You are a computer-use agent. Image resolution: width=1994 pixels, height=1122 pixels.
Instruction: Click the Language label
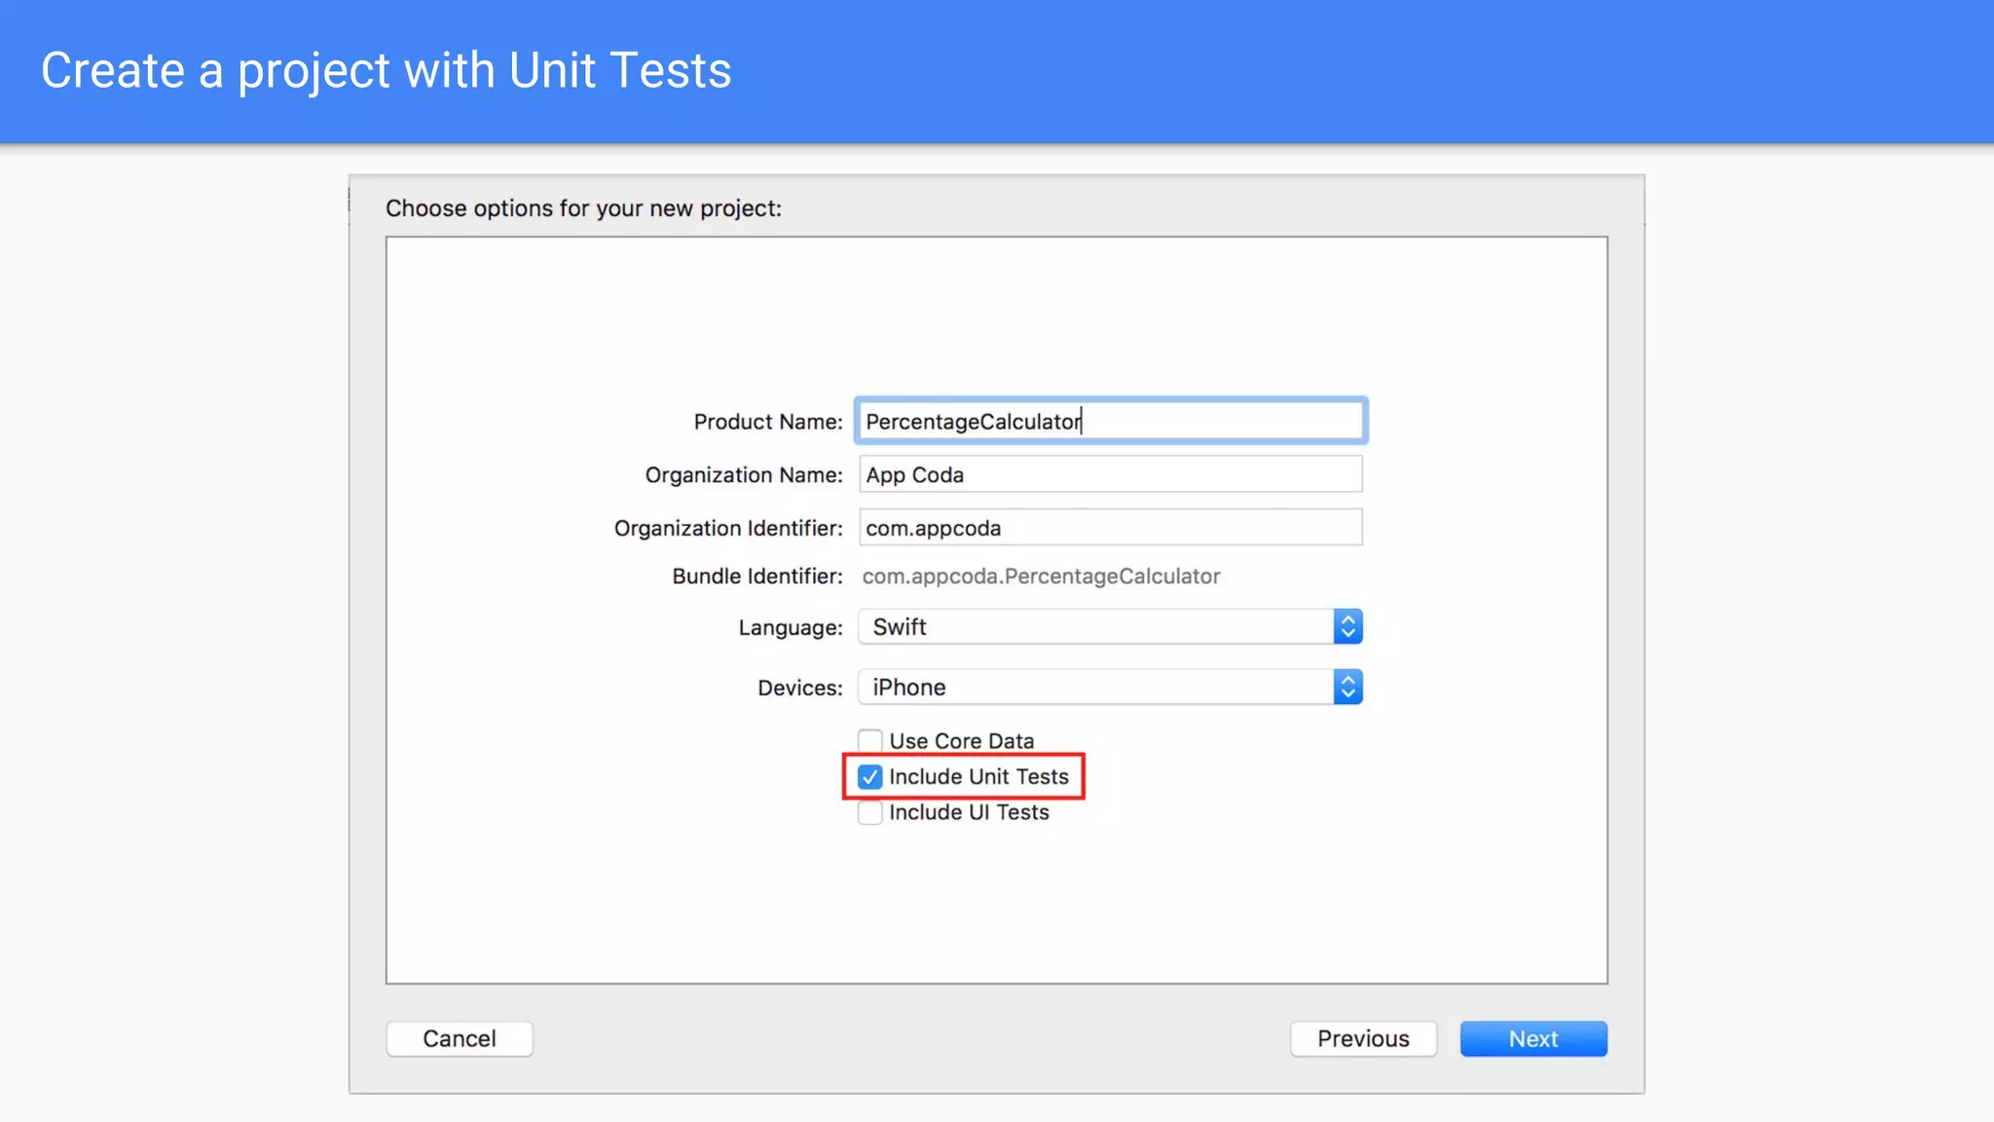790,628
